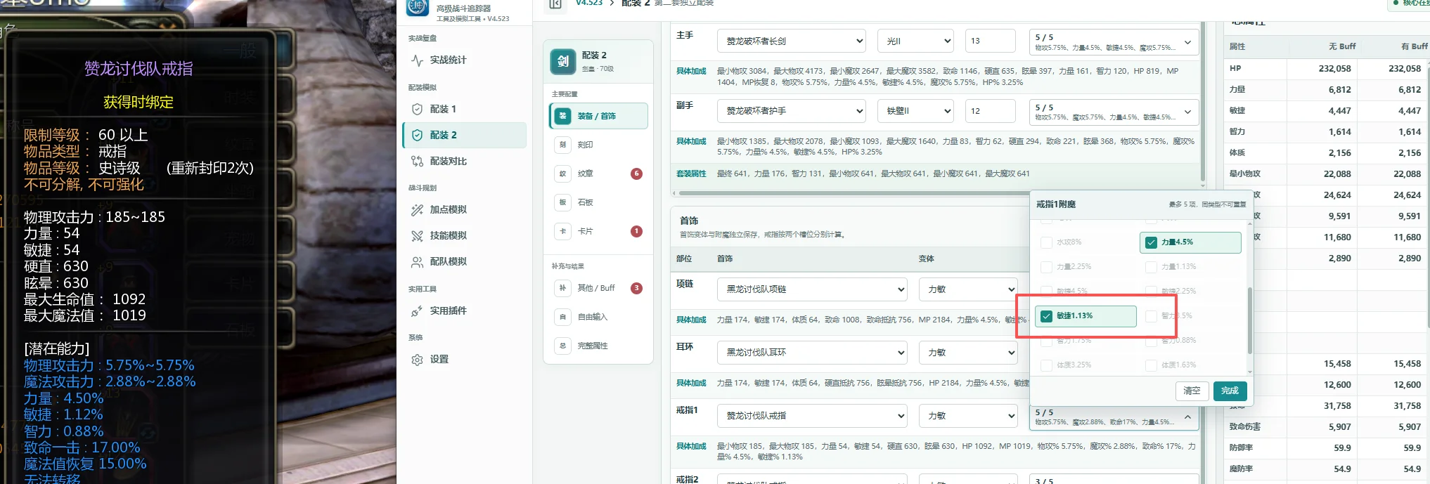This screenshot has height=484, width=1430.
Task: Open 实战统计 stats icon in sidebar
Action: click(x=417, y=60)
